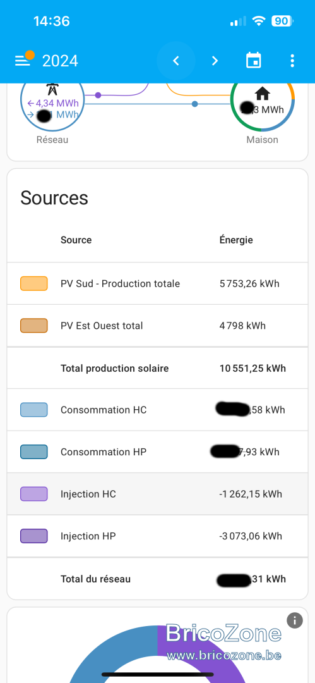
Task: Tap the 14:36 clock in status bar
Action: 51,21
